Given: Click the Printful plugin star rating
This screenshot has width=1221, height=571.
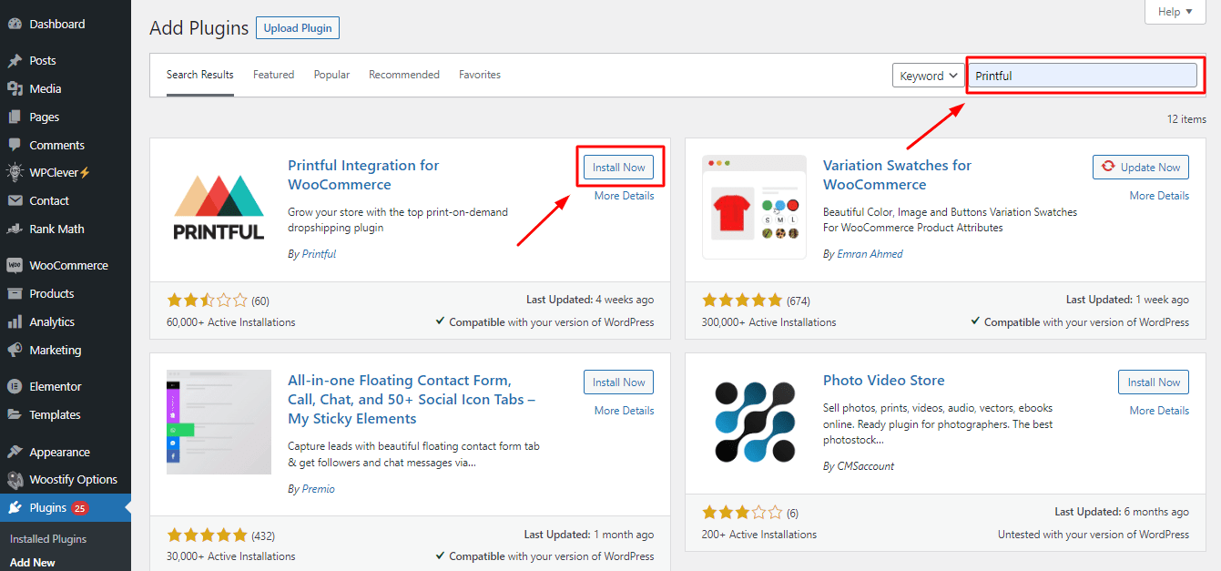Looking at the screenshot, I should tap(207, 300).
